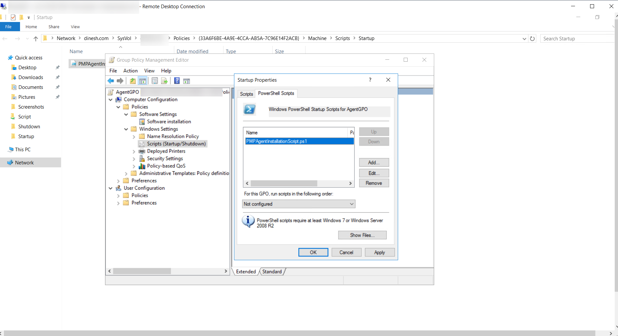The image size is (618, 336).
Task: Click the PowerShell icon in Startup Properties
Action: (249, 109)
